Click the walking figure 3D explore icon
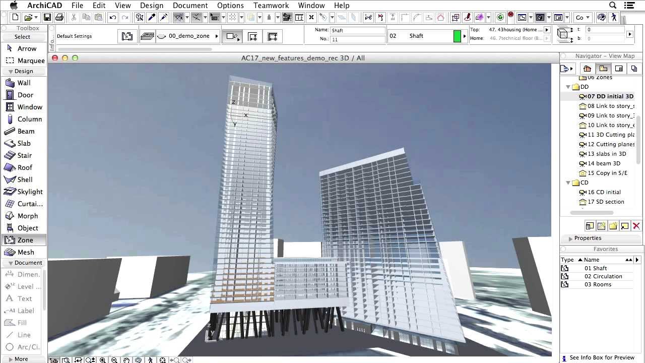This screenshot has height=363, width=645. 614,18
